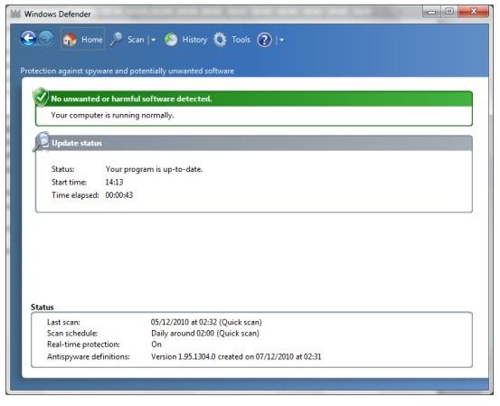500x406 pixels.
Task: Click the History globe icon
Action: tap(171, 40)
